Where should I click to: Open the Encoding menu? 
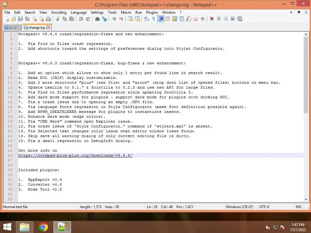click(x=59, y=12)
